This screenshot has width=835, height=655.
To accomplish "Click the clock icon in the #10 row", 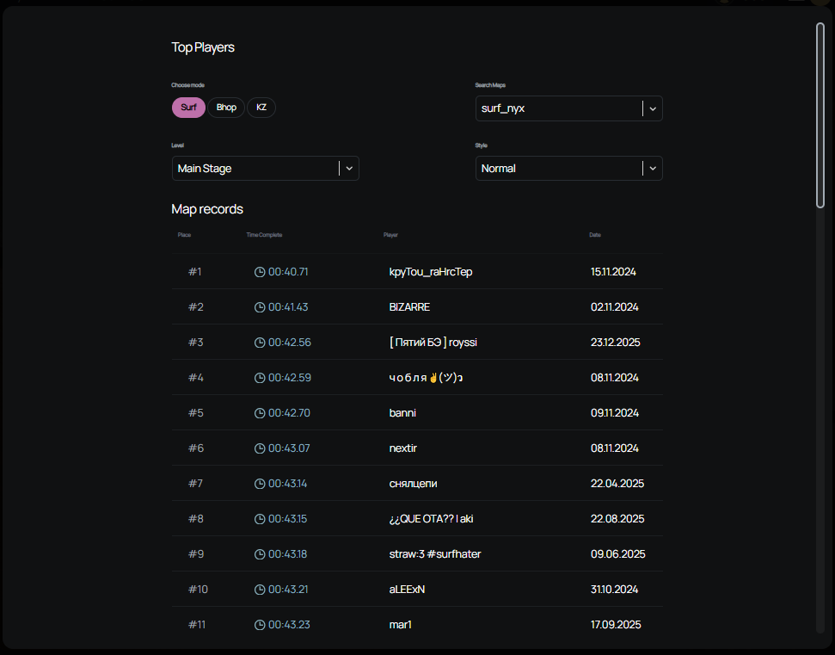I will click(260, 590).
